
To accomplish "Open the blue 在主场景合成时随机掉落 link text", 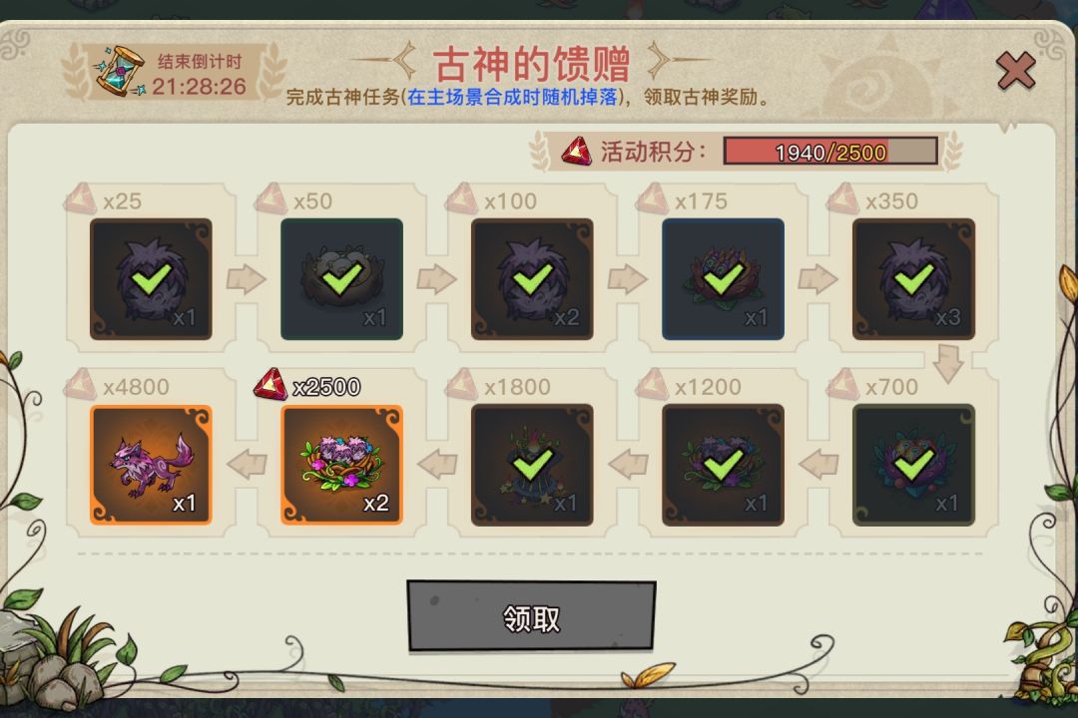I will tap(512, 97).
